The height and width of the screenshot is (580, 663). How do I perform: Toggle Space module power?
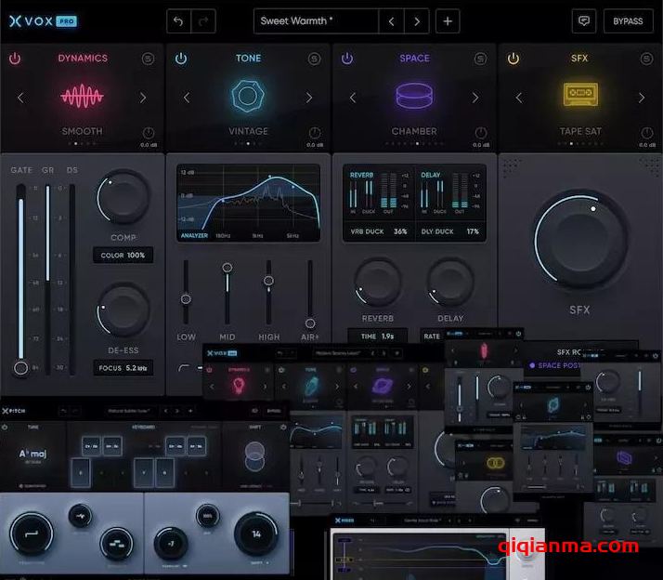[347, 59]
